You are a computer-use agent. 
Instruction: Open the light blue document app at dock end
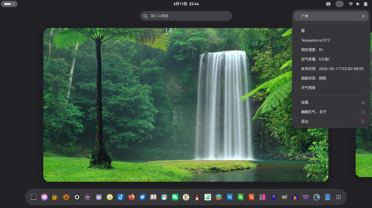click(328, 197)
